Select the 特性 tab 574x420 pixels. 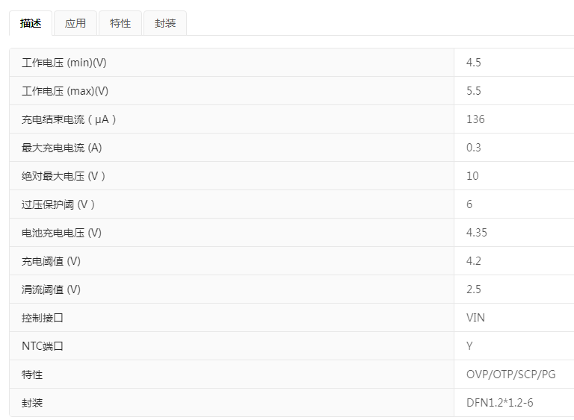[120, 23]
